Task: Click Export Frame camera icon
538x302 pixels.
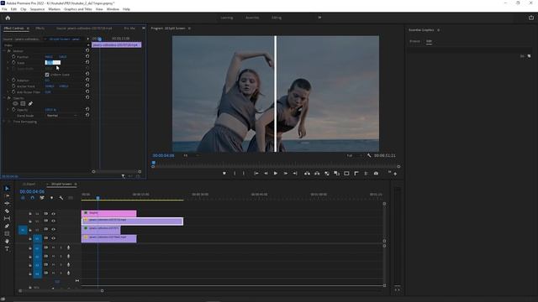Action: [x=376, y=174]
